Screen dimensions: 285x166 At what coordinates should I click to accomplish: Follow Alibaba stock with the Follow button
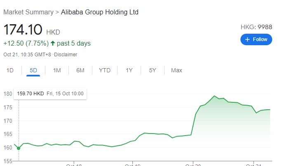pos(256,39)
